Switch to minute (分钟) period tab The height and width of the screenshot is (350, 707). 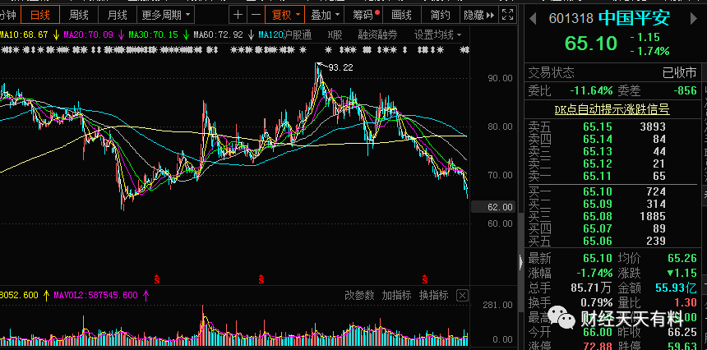click(x=9, y=15)
